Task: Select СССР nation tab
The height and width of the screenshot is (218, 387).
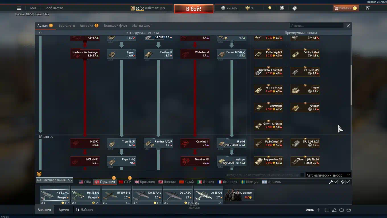Action: point(125,182)
